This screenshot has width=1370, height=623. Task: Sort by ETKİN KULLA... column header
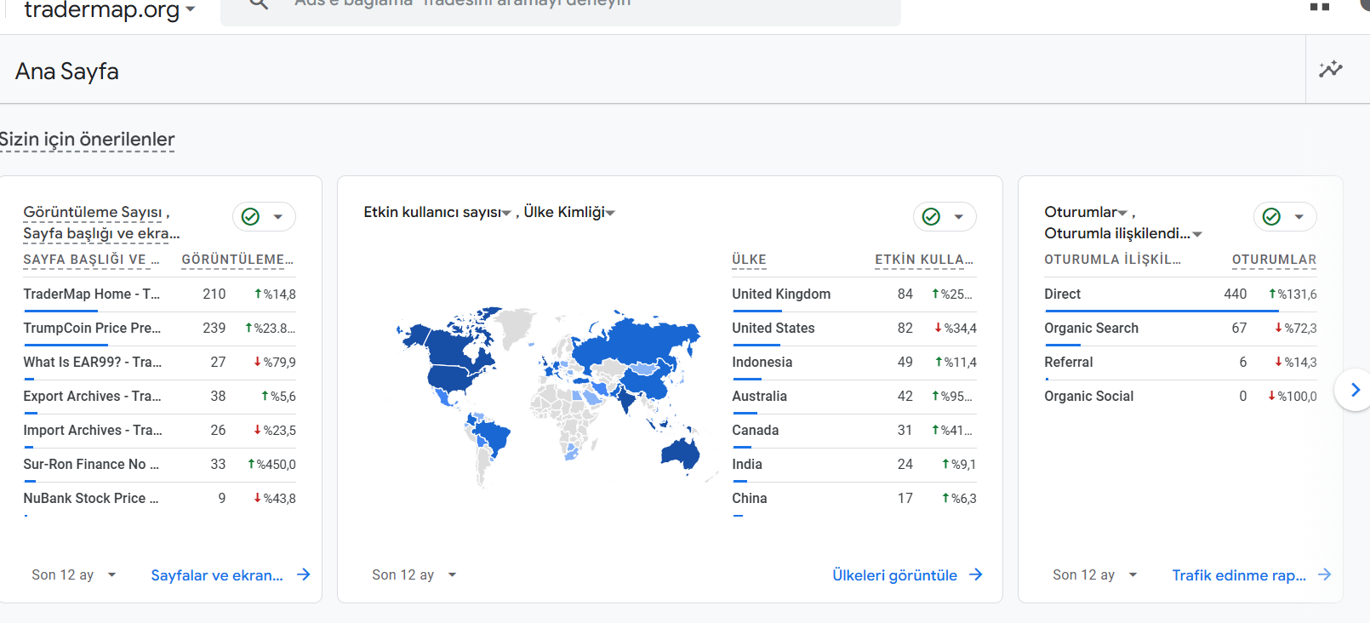click(x=924, y=260)
